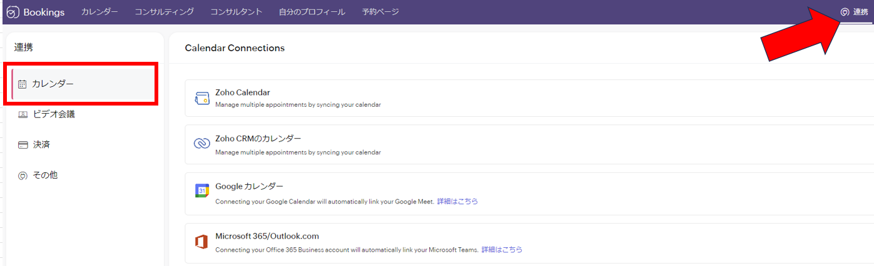Open the Zoho Calendar connection card

coord(529,98)
